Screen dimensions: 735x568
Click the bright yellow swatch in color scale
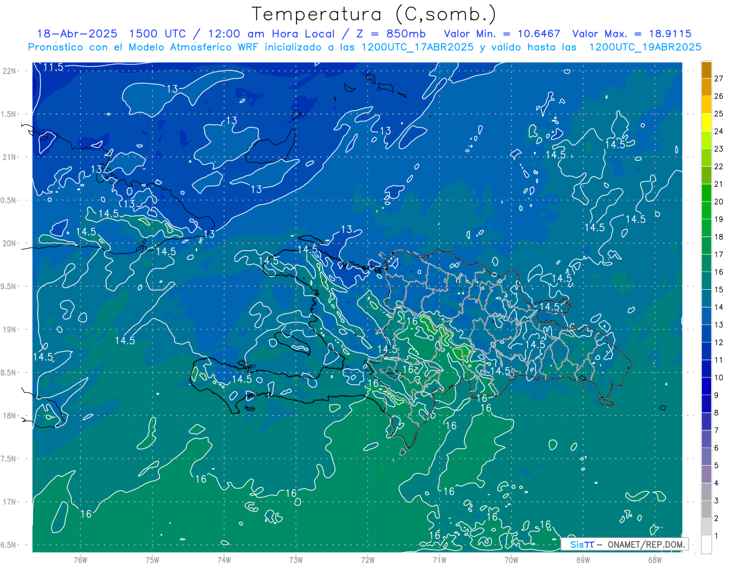pyautogui.click(x=706, y=123)
